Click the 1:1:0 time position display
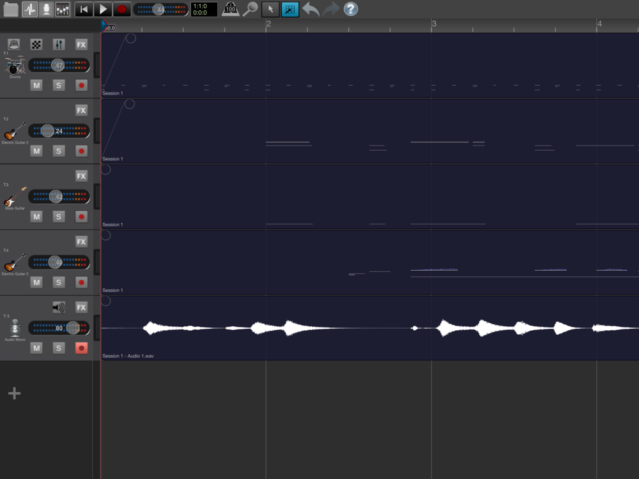The image size is (639, 479). [x=204, y=10]
